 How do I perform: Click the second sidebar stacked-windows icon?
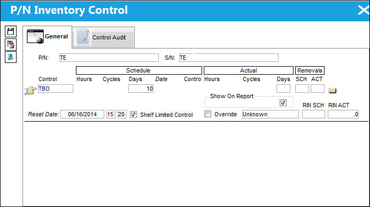(11, 44)
